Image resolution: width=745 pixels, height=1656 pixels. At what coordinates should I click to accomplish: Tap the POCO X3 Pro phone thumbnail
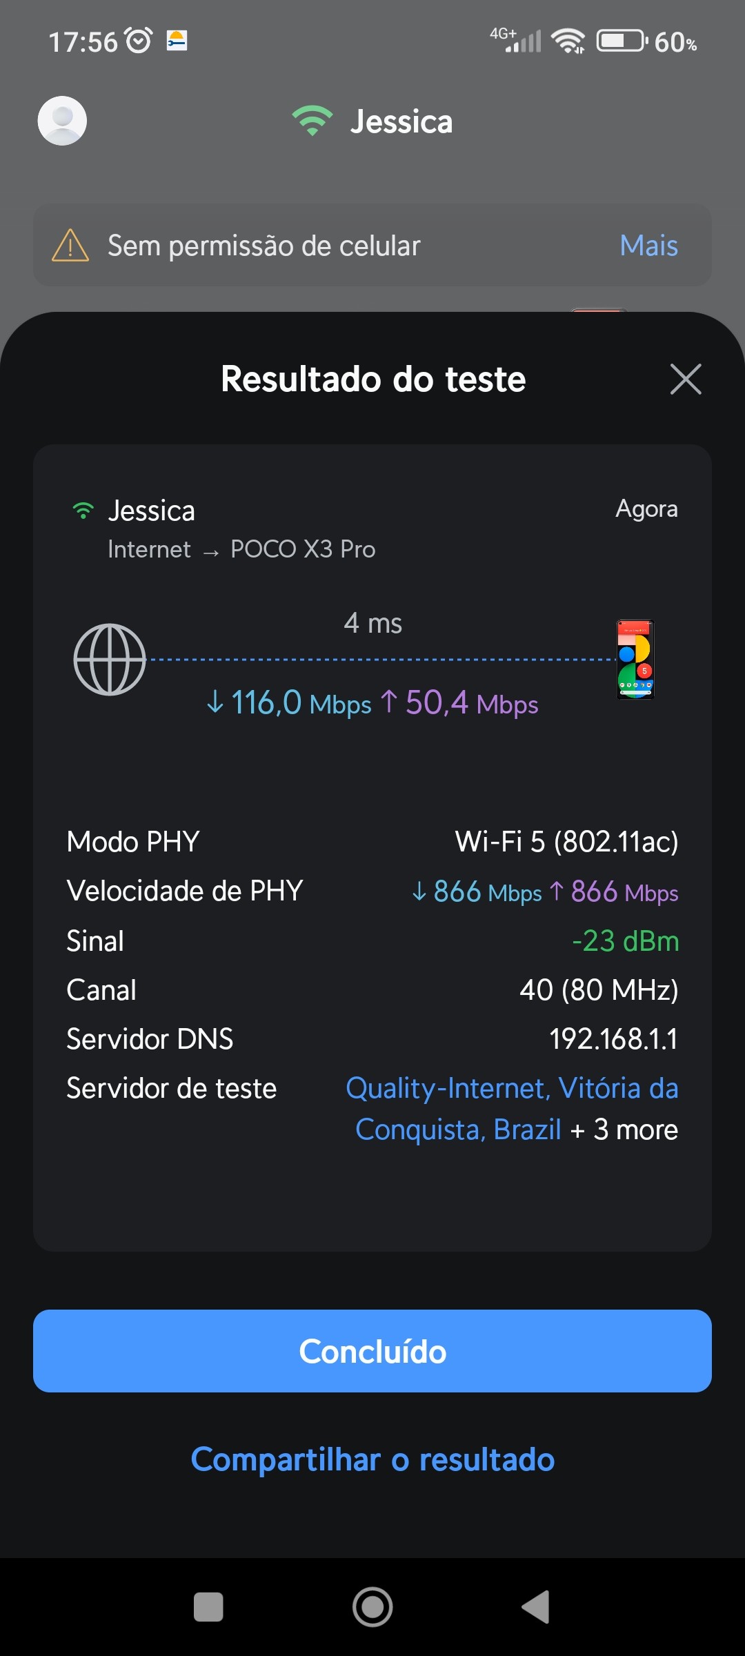pyautogui.click(x=635, y=660)
